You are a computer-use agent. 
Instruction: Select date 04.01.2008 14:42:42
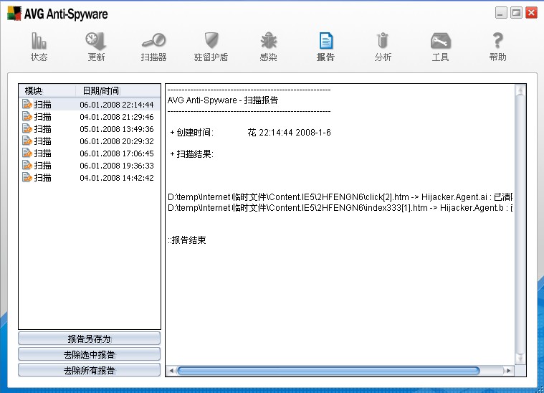[x=117, y=177]
